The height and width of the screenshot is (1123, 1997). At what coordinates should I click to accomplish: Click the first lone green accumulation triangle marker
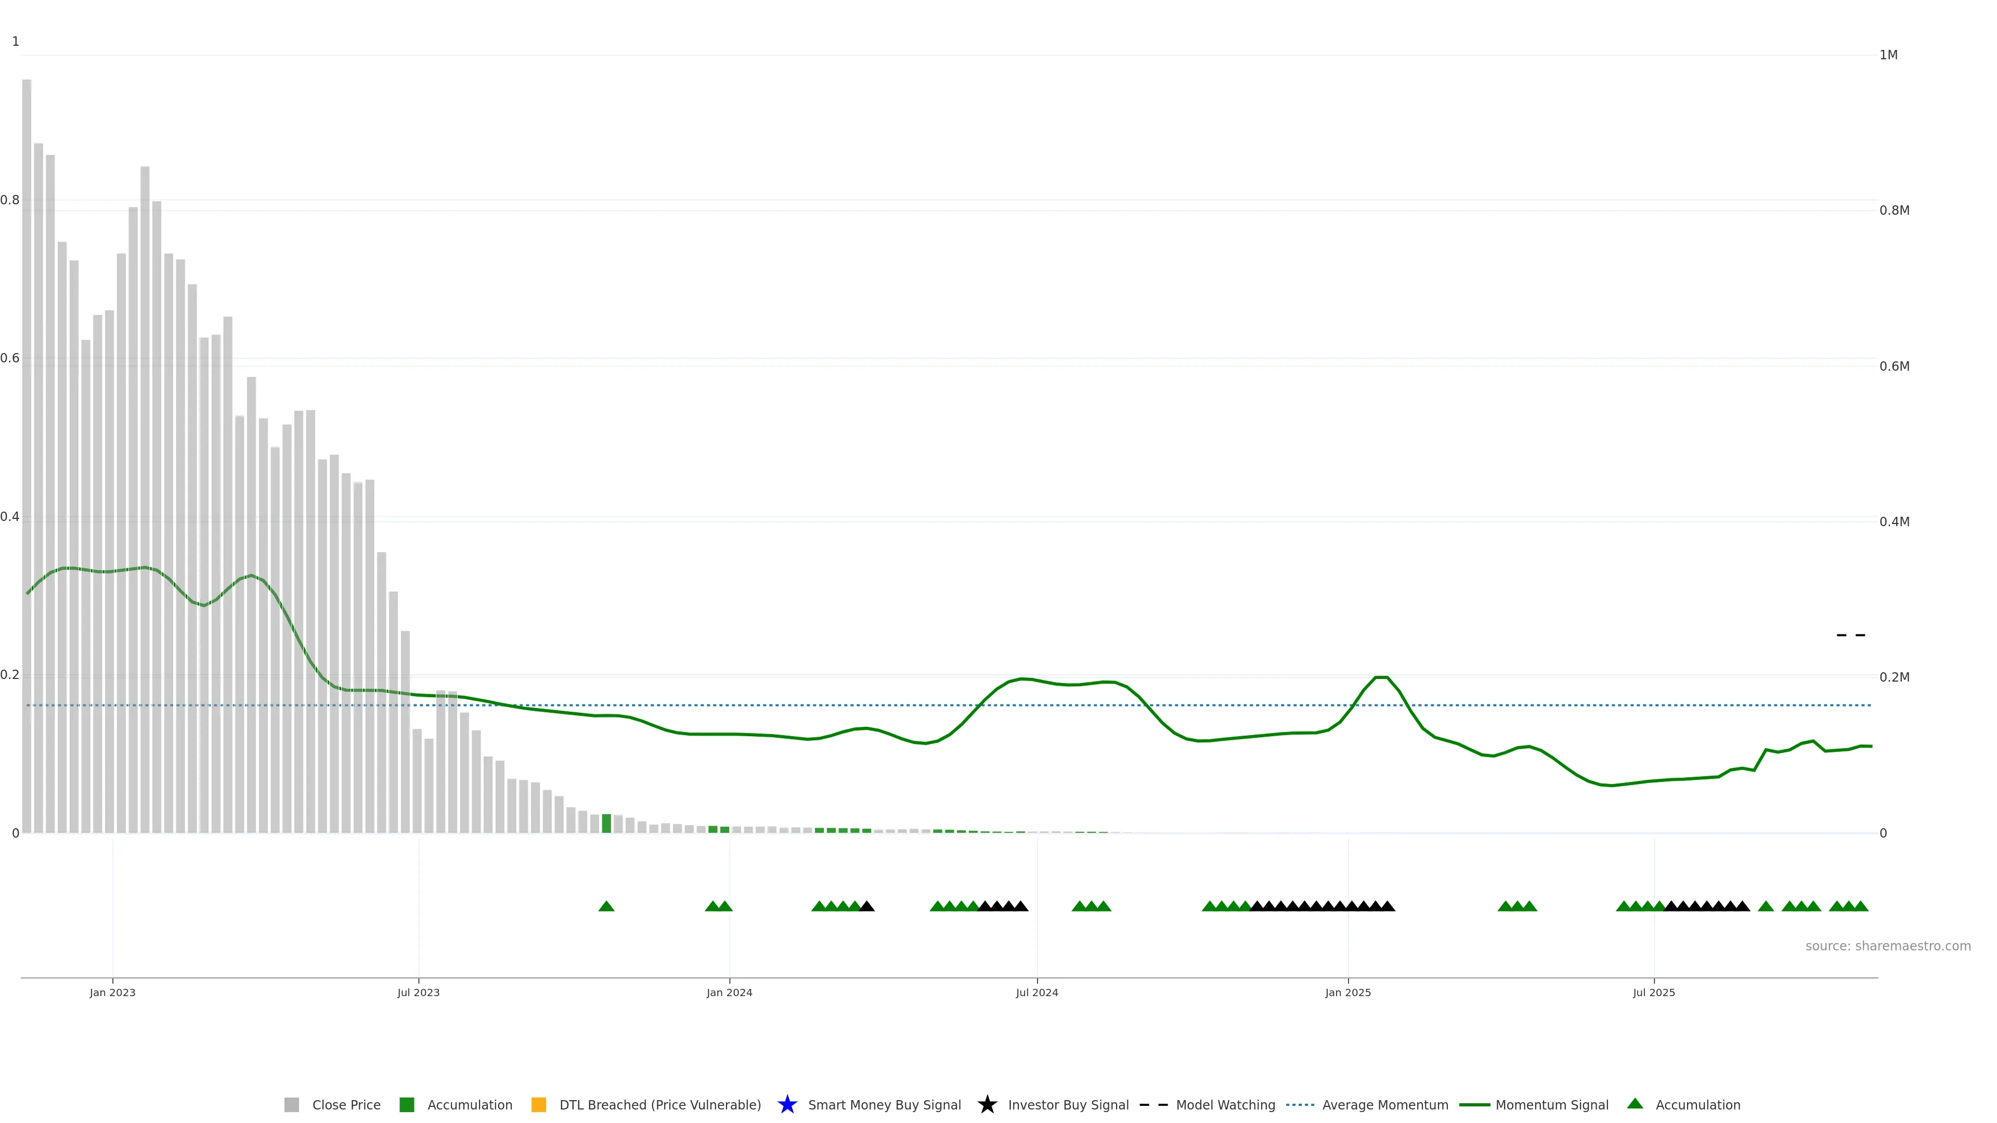pyautogui.click(x=606, y=906)
